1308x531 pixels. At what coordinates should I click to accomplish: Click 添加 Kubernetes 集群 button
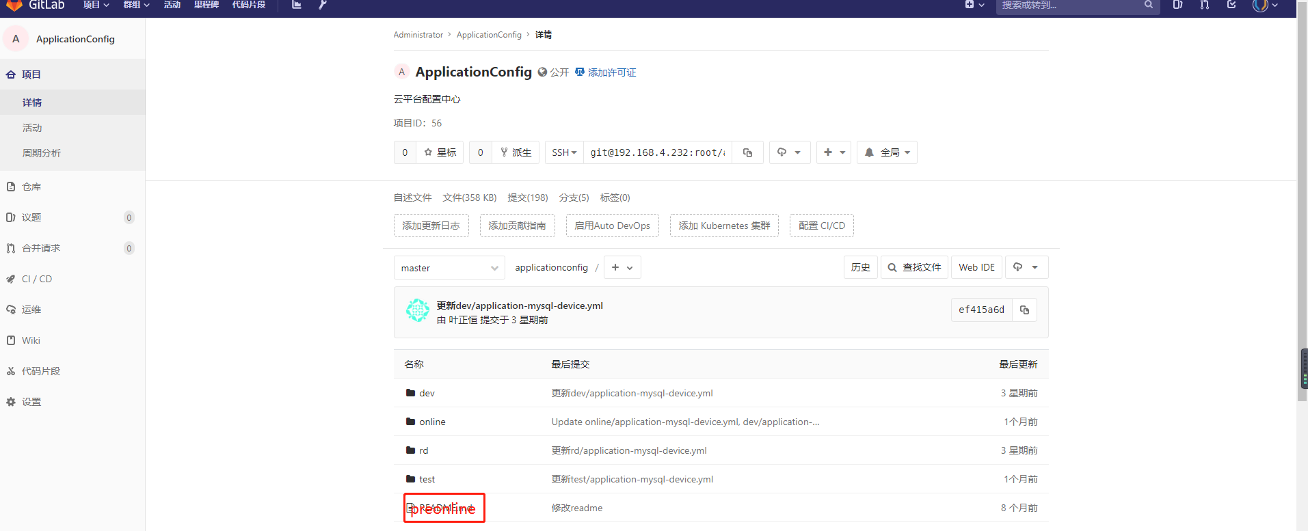724,226
